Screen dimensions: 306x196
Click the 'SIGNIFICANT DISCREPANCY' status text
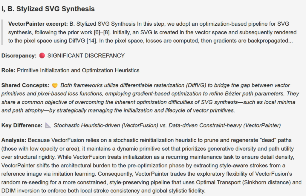86,56
